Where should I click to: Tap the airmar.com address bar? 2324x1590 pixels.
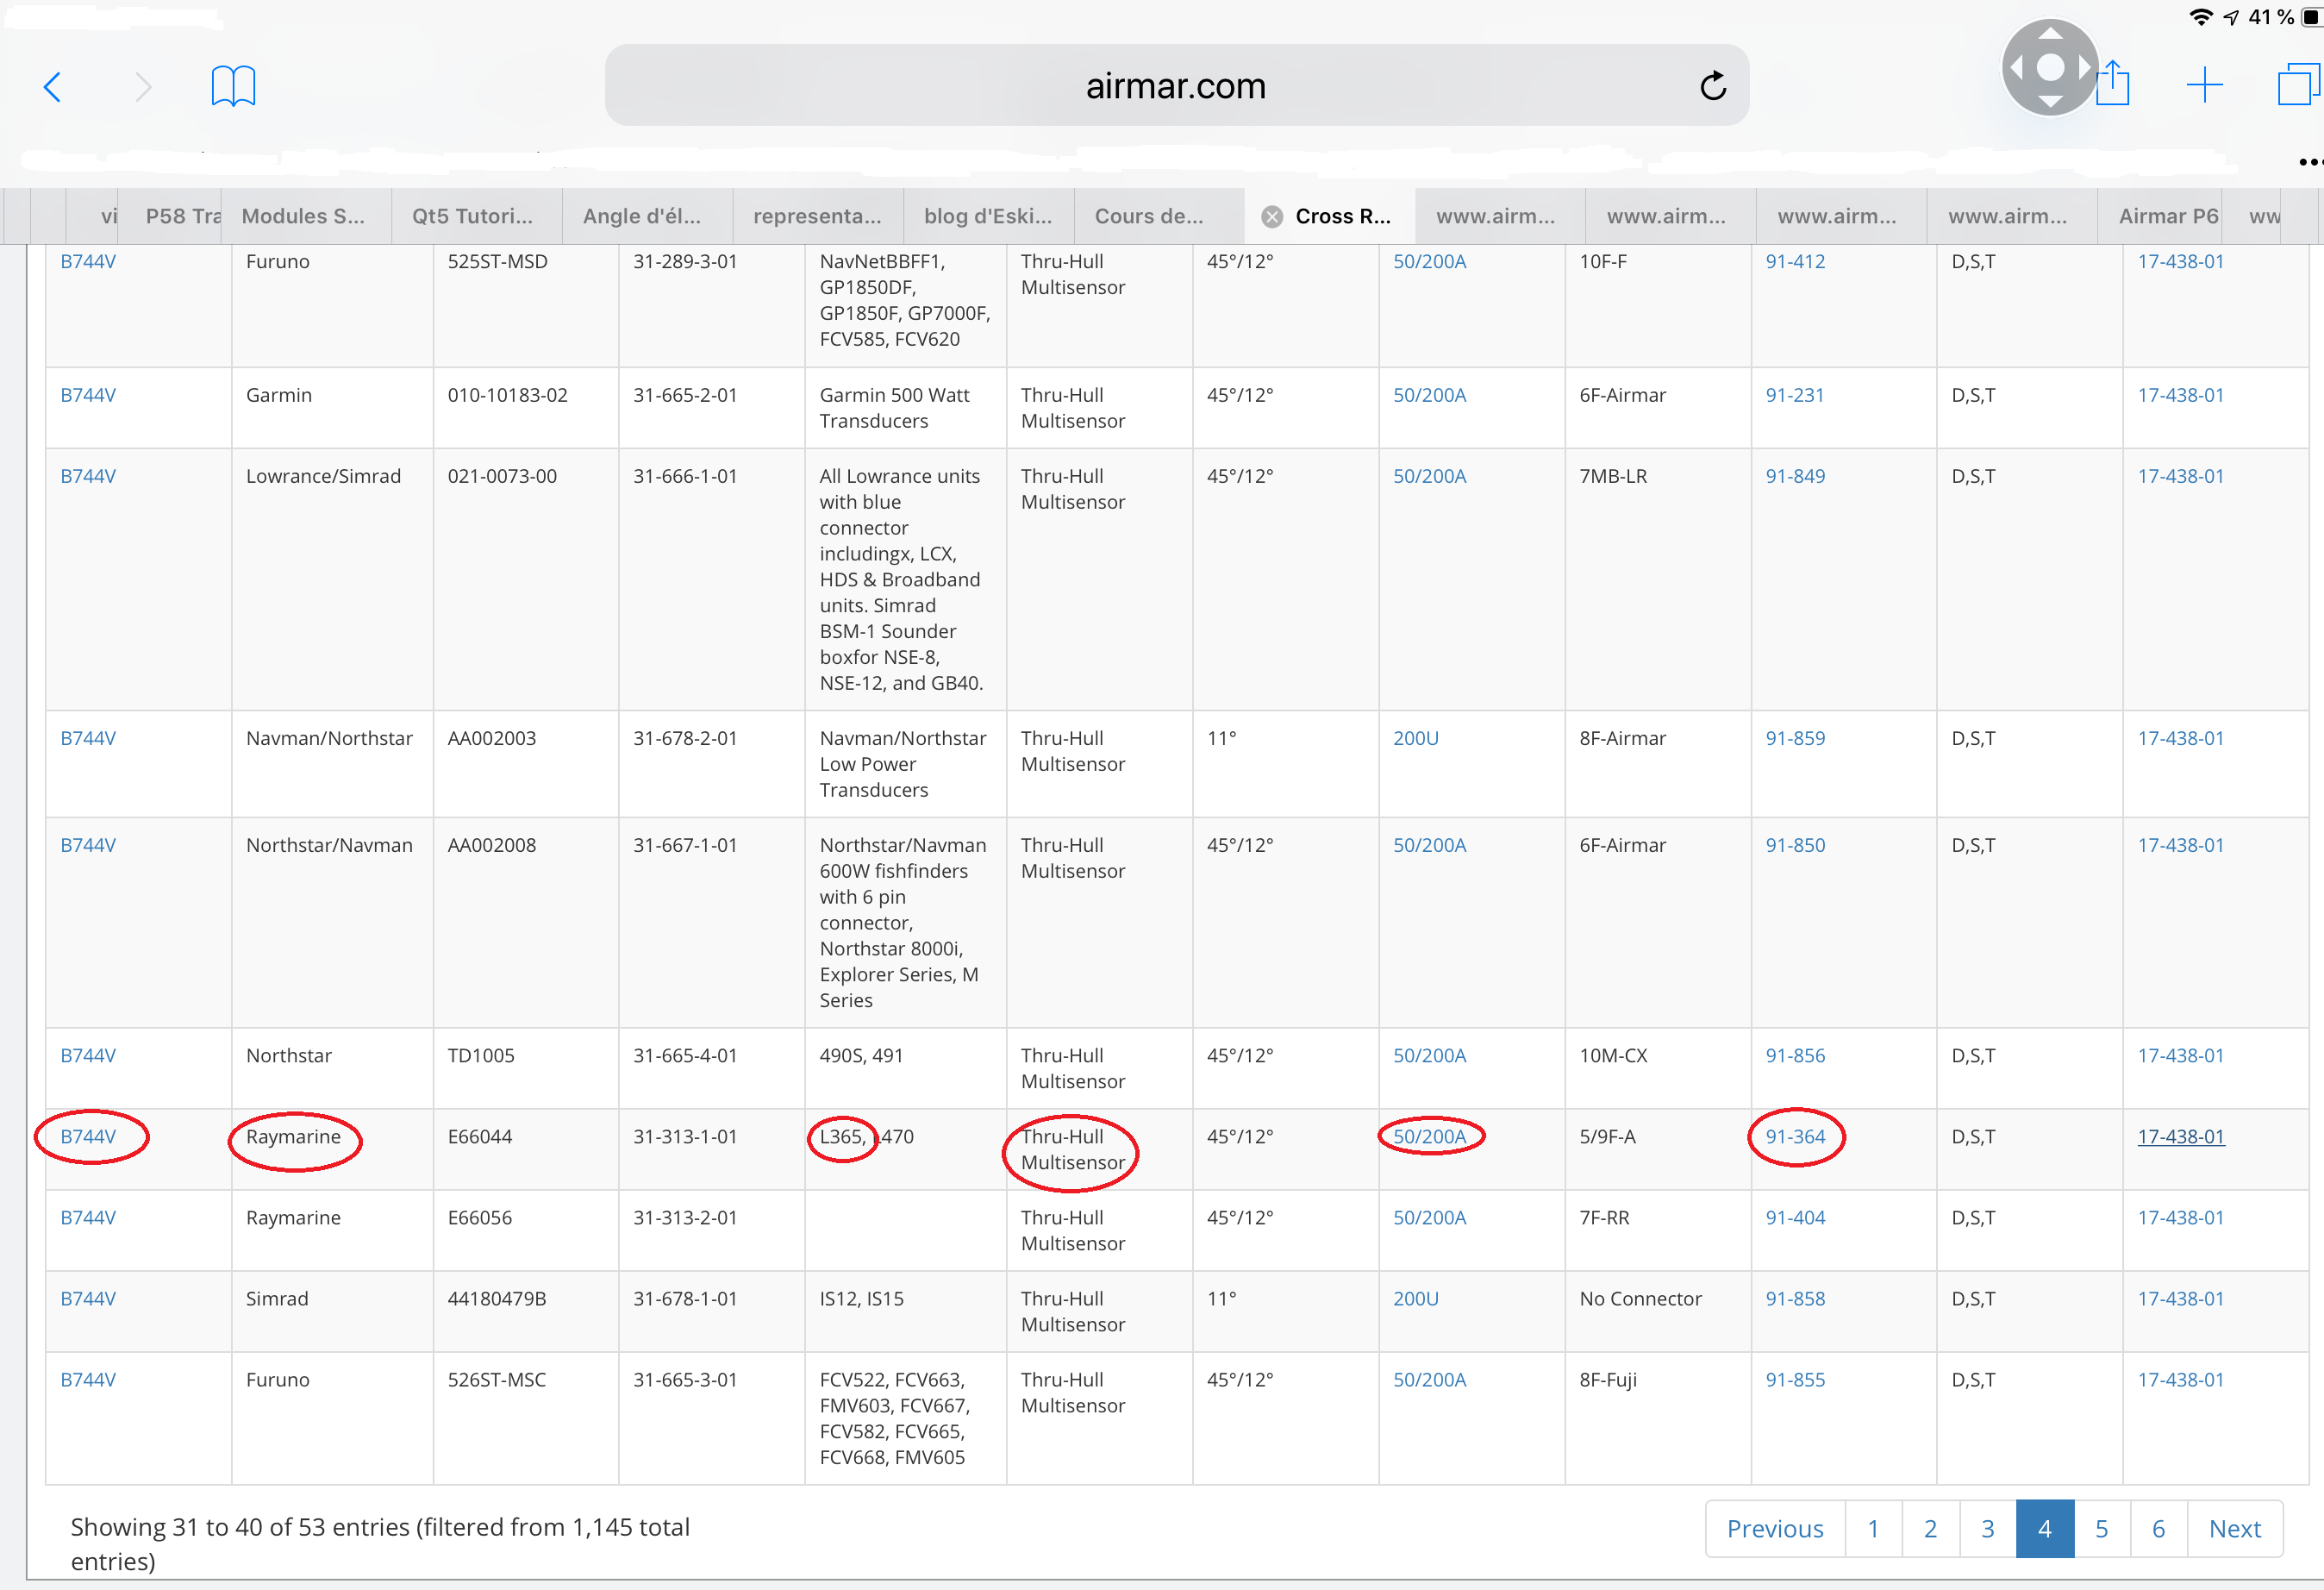pos(1176,86)
